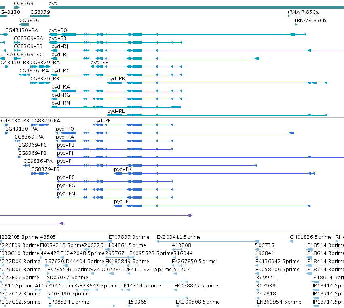Open the EK200508.5prime cDNA label
344x308 pixels.
tap(198, 302)
